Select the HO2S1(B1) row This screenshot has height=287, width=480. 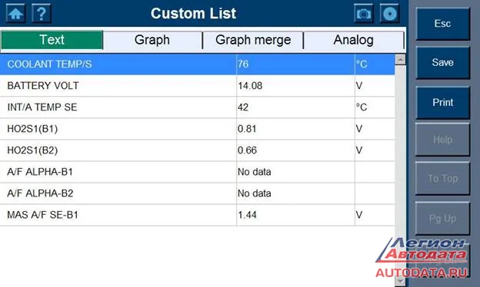point(198,129)
